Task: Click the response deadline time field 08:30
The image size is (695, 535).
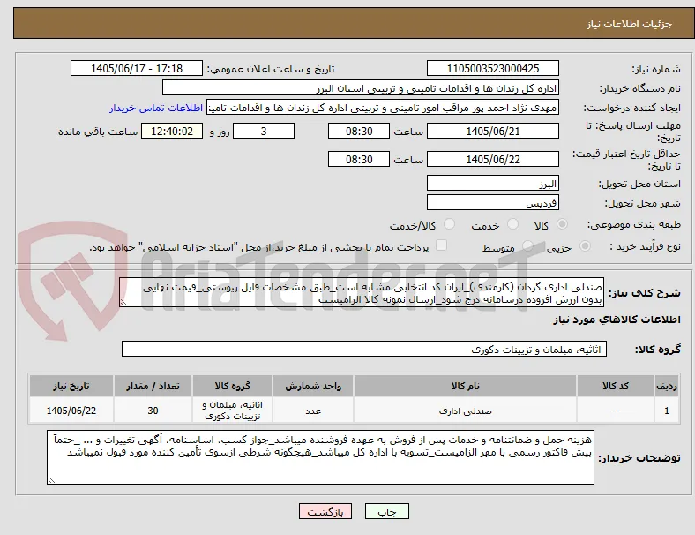Action: [359, 132]
